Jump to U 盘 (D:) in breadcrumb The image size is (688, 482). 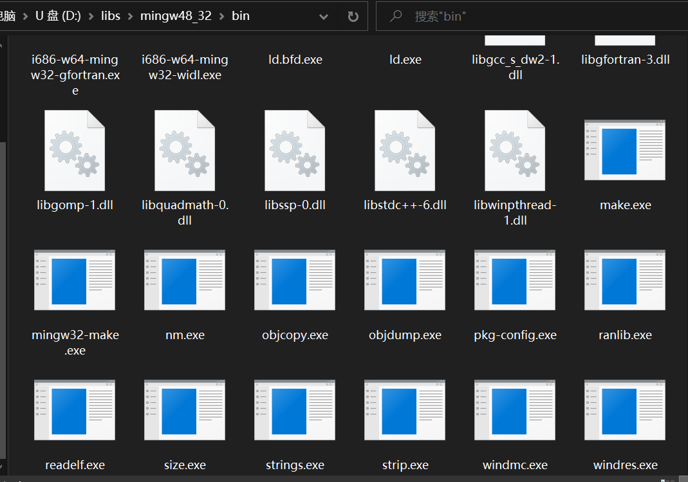click(x=58, y=17)
